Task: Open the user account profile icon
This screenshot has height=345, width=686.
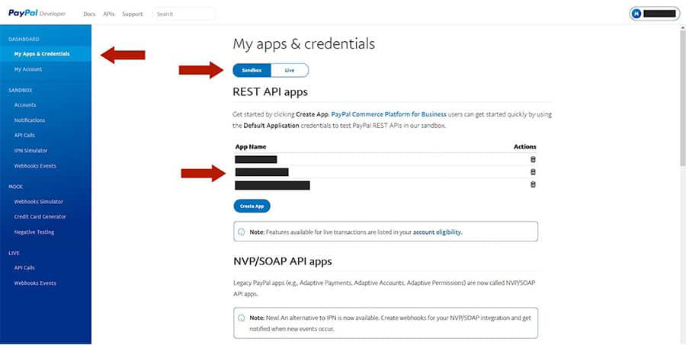Action: [637, 14]
